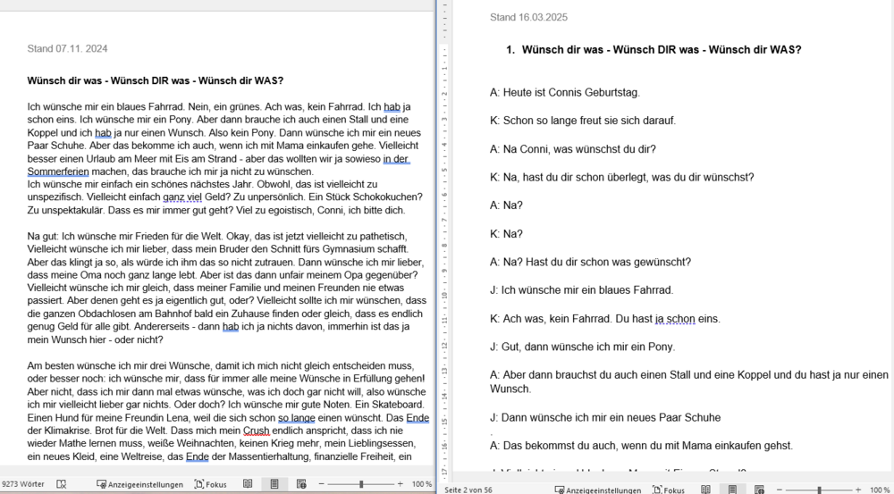Switch left document to Read Mode view

coord(248,484)
